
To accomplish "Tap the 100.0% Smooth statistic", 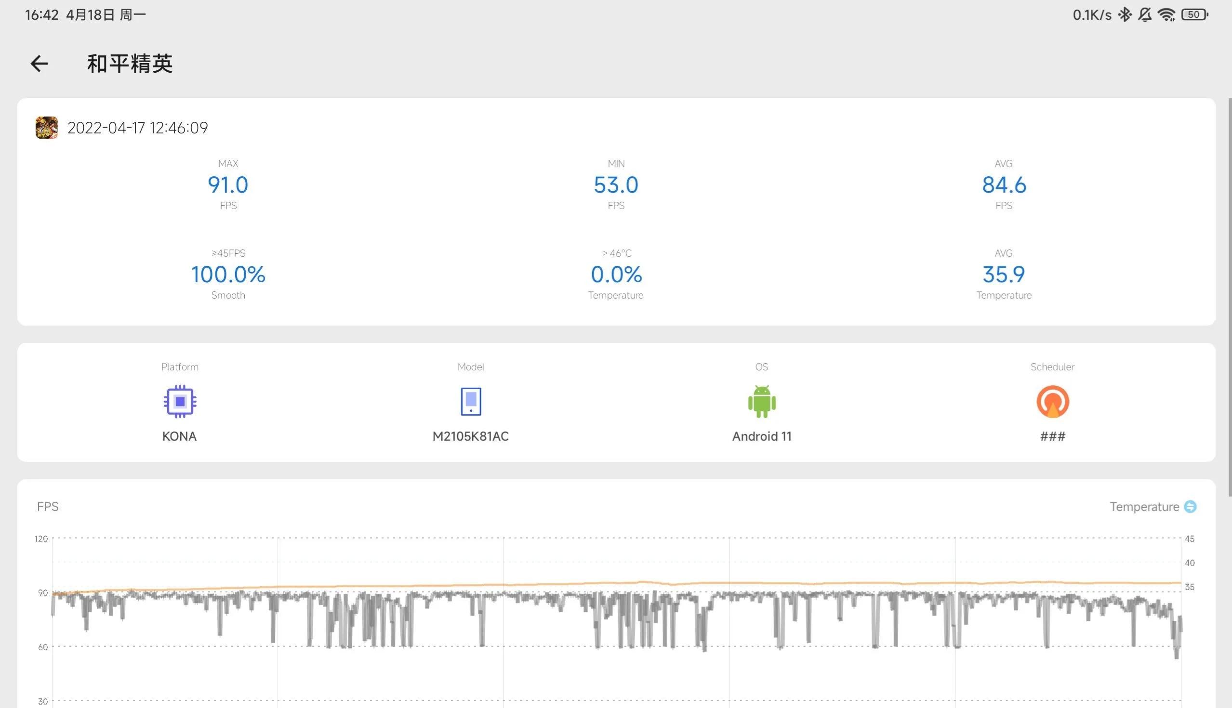I will (228, 275).
